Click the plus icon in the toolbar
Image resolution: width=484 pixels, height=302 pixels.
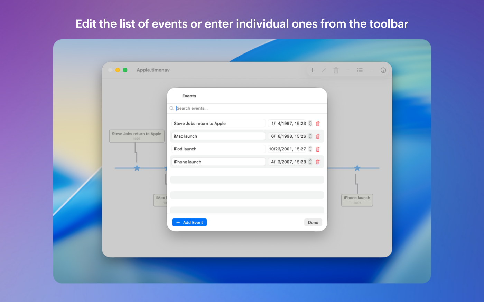pyautogui.click(x=313, y=70)
